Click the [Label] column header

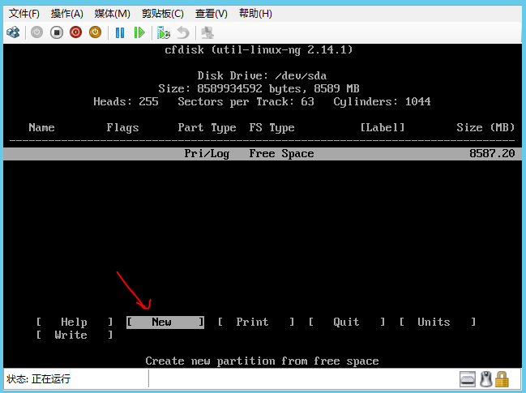point(383,127)
